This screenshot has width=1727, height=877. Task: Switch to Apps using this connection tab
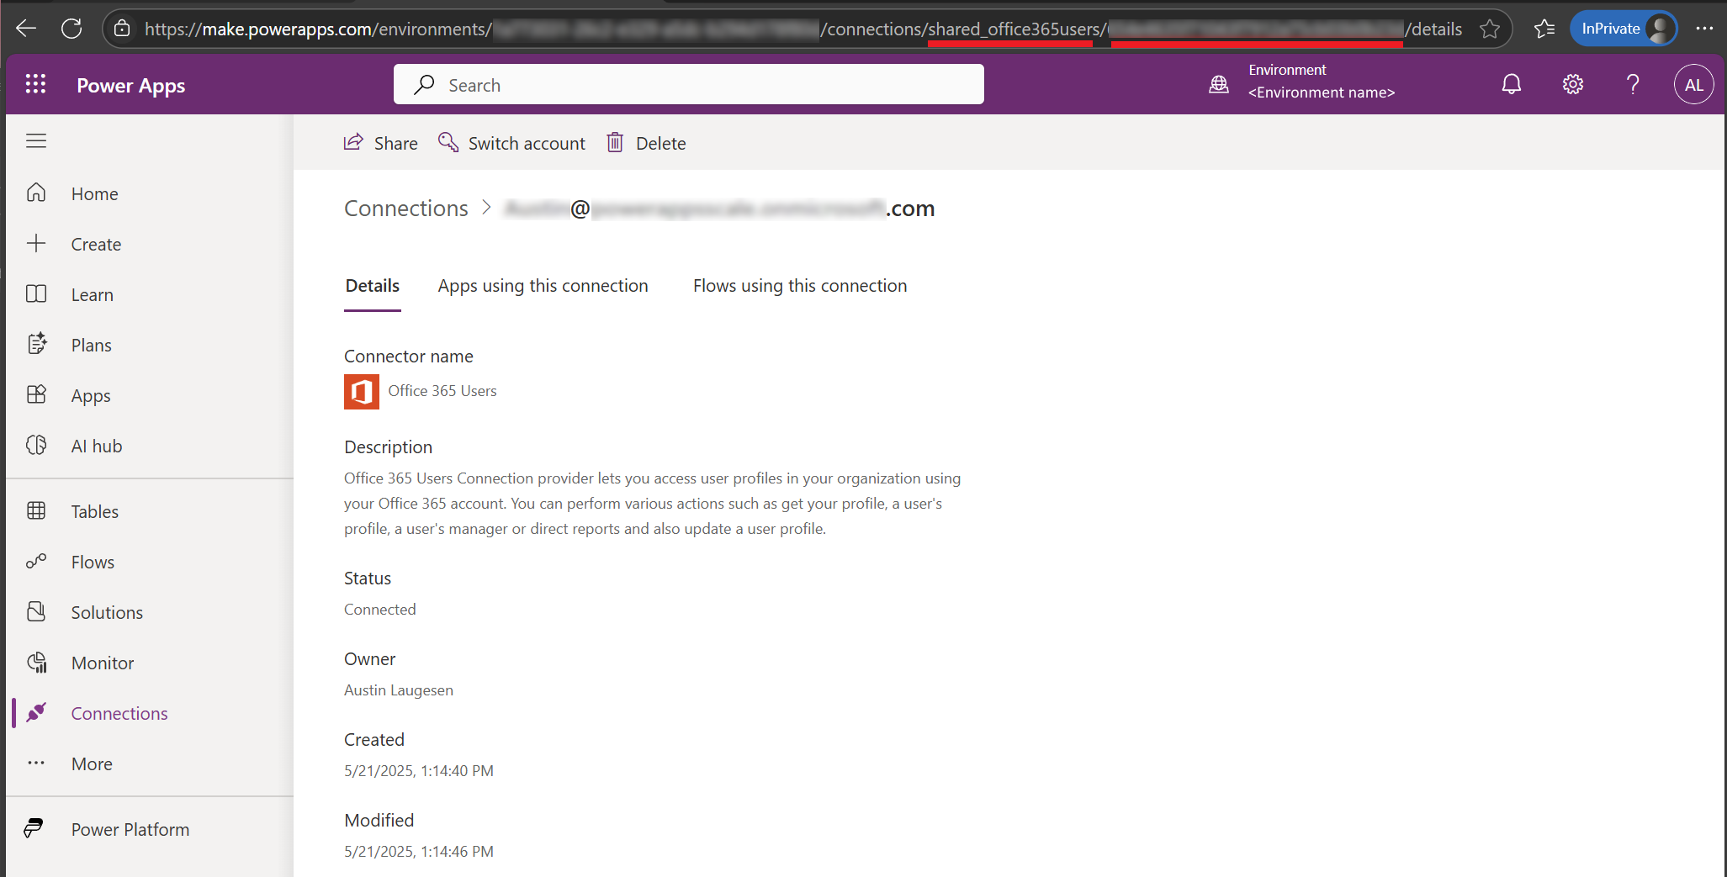click(x=543, y=286)
